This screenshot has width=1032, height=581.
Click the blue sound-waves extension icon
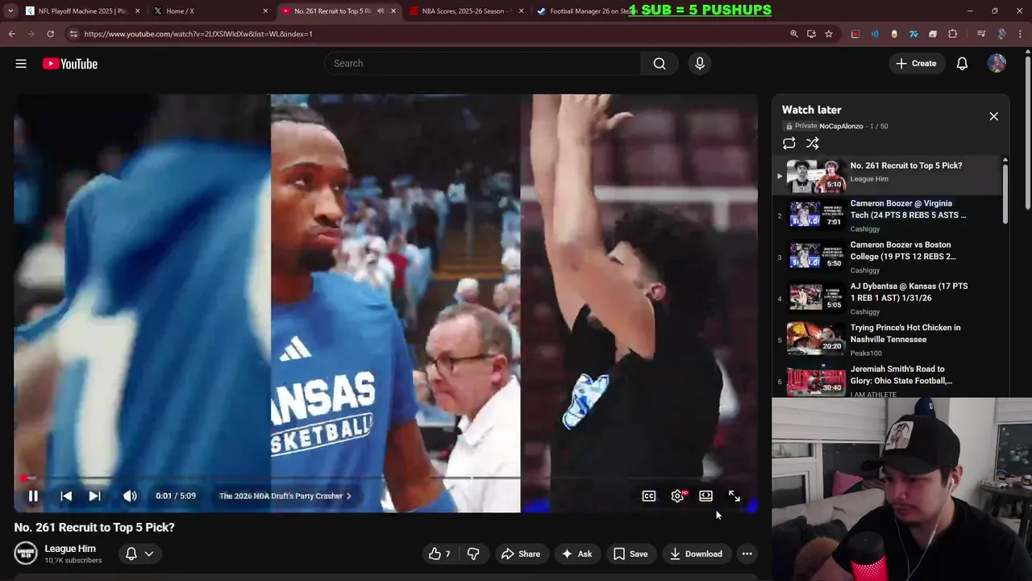pos(875,34)
